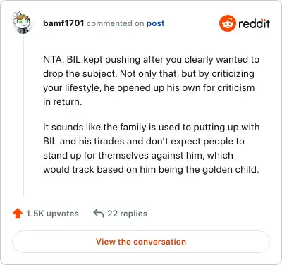Click the "in return." text line
This screenshot has height=265, width=282.
point(63,102)
